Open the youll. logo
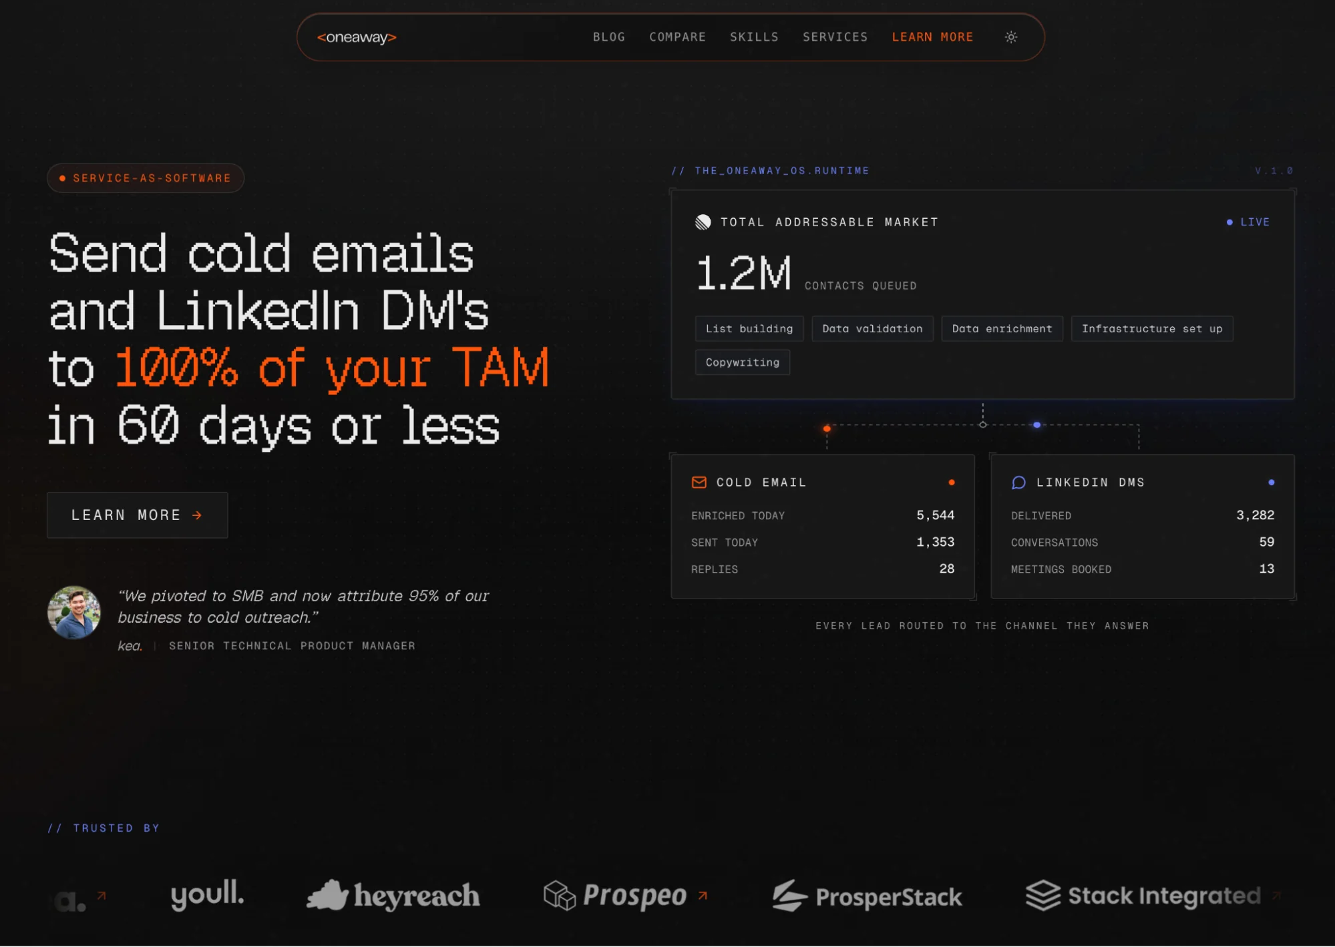Viewport: 1335px width, 947px height. tap(208, 895)
